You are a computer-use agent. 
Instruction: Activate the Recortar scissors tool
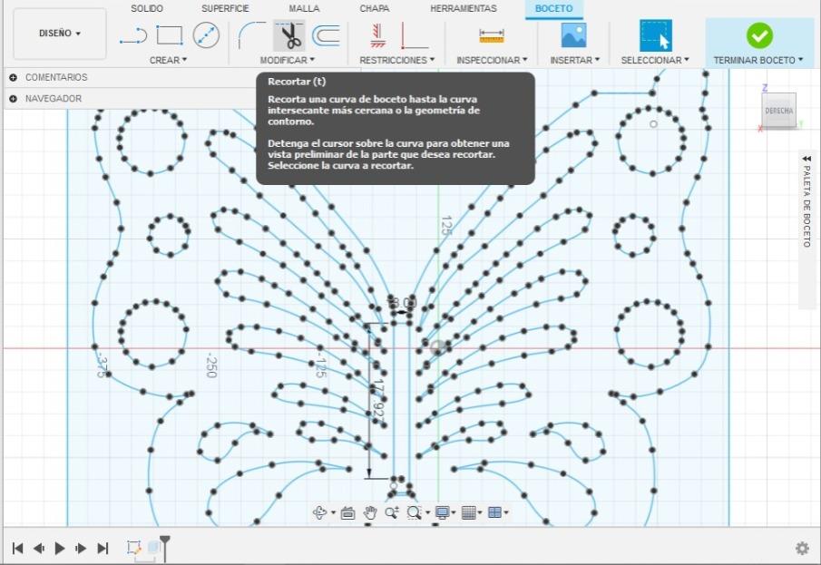(288, 35)
